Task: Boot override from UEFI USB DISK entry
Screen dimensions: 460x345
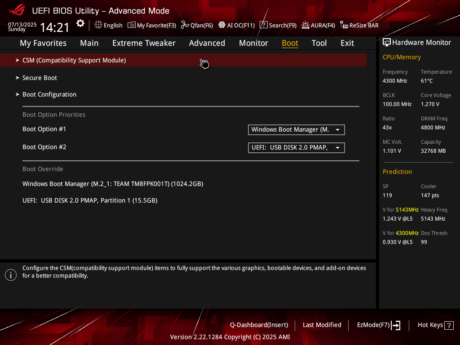Action: click(90, 201)
